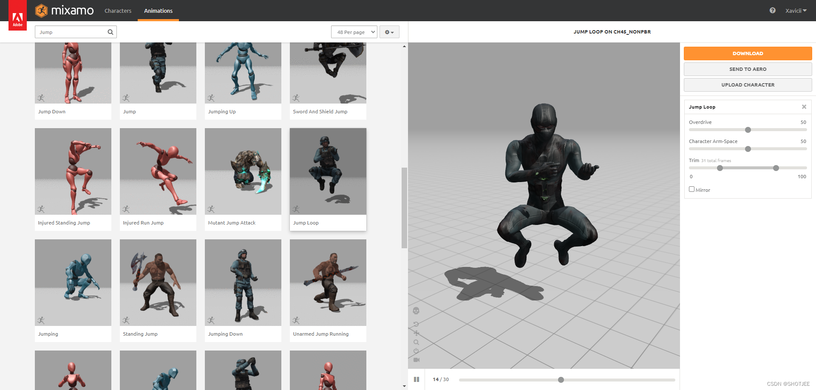Screen dimensions: 816x390
Task: Click the 'Jump Loop' card label
Action: 306,223
